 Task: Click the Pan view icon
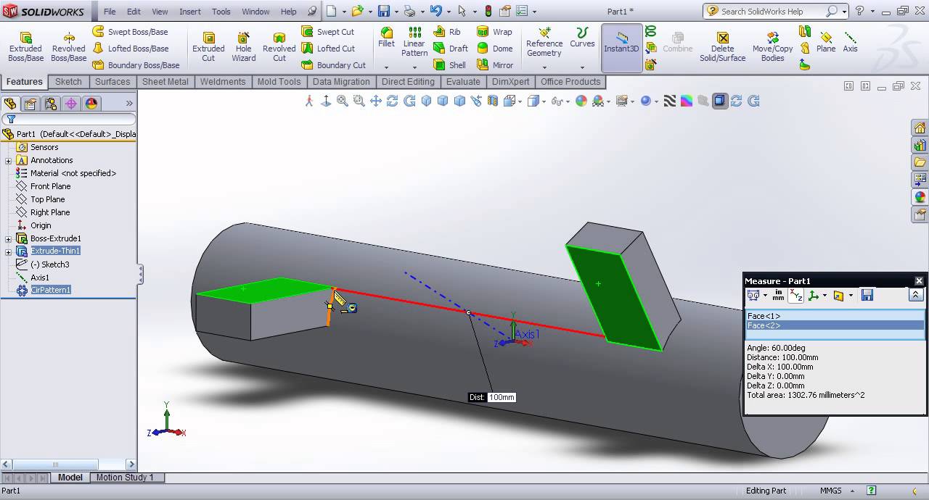tap(376, 101)
